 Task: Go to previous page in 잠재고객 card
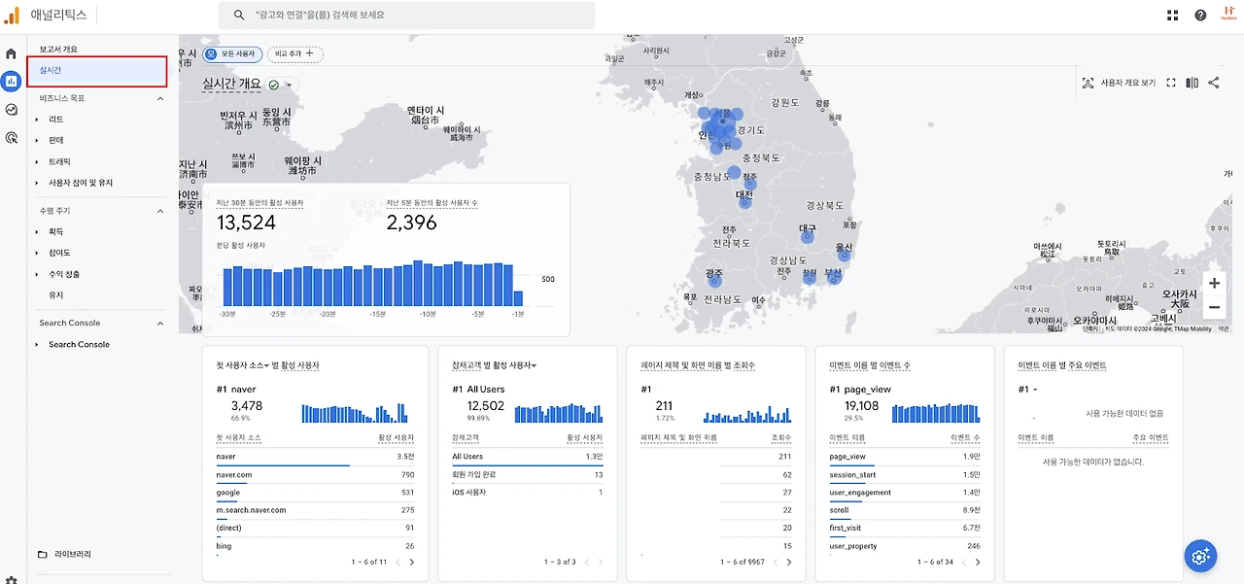585,562
